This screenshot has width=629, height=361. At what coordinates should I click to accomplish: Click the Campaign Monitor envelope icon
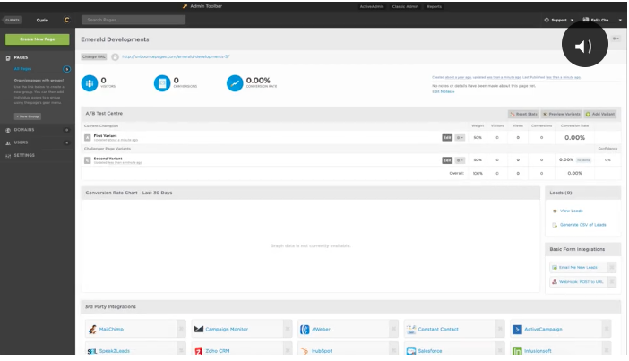(x=199, y=330)
